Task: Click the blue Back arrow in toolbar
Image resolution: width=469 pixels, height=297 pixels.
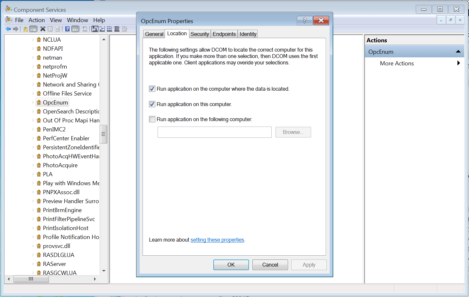Action: pos(8,29)
